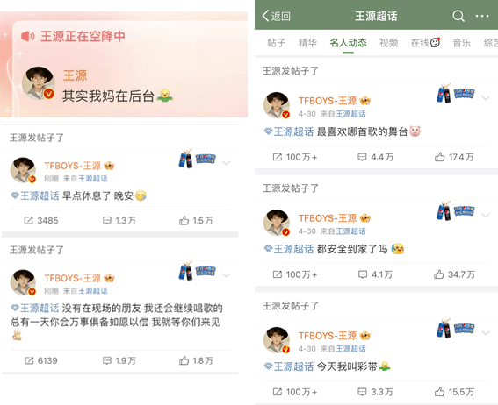This screenshot has height=405, width=498.
Task: Open the three-dots more menu in header
Action: pyautogui.click(x=482, y=16)
